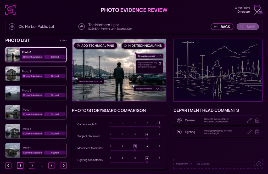
Task: Go to previous photo list page
Action: (x=8, y=165)
